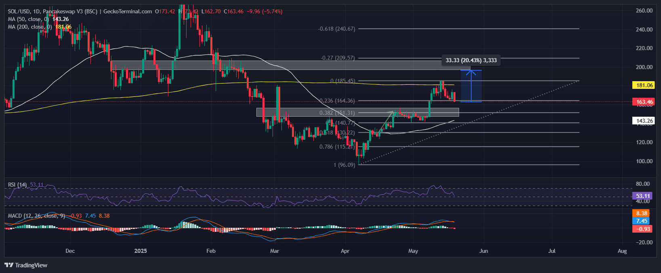Click the red -0.93 MACD histogram label

point(643,229)
